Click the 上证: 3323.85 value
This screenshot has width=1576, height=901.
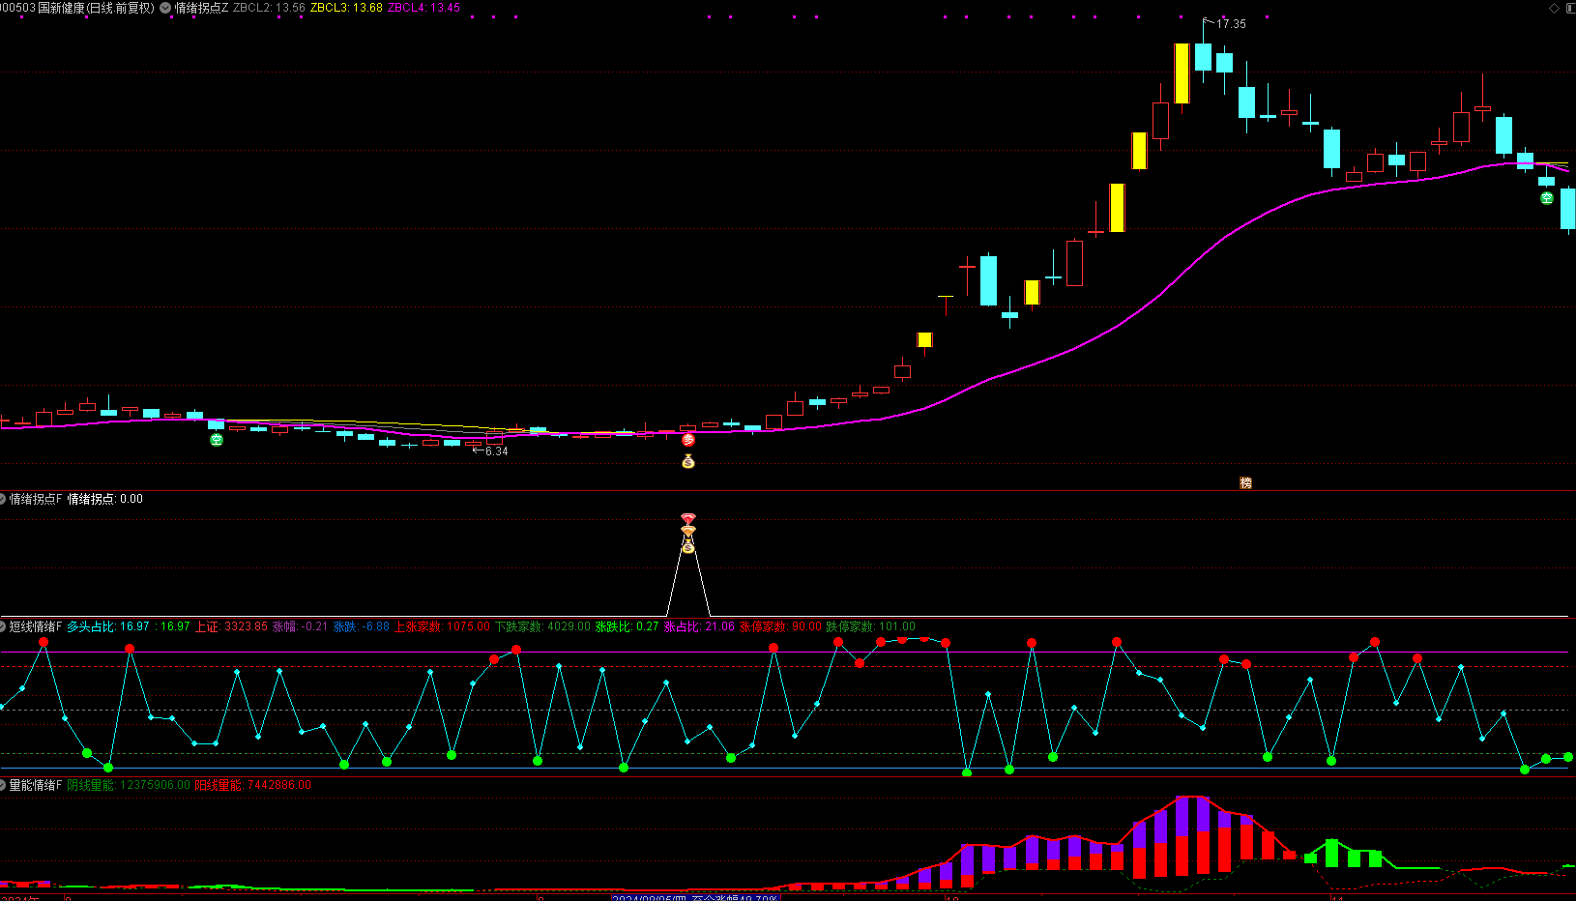click(x=232, y=627)
